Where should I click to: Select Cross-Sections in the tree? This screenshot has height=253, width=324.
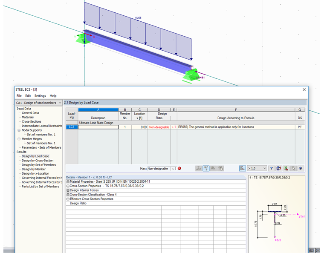[x=32, y=121]
